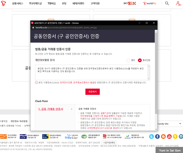Screen dimensions: 183x153
Task: Click the '개인정보활용 동의' label
Action: [x=45, y=60]
